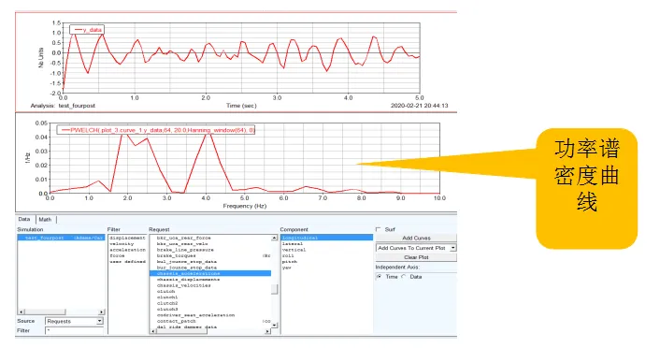
Task: Click Simulation list scroll-right arrow
Action: click(101, 312)
